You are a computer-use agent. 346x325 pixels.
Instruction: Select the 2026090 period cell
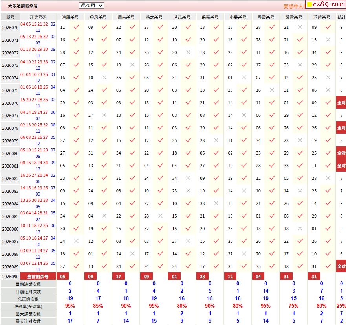(x=10, y=276)
